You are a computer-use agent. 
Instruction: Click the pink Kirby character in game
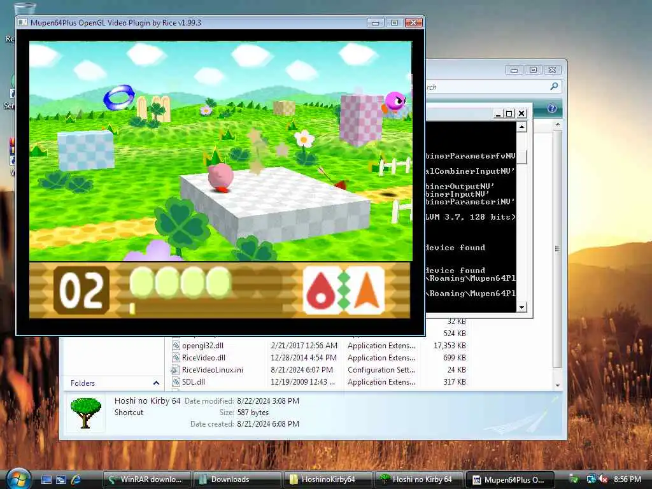pos(220,177)
